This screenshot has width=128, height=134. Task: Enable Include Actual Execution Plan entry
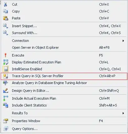(64, 98)
